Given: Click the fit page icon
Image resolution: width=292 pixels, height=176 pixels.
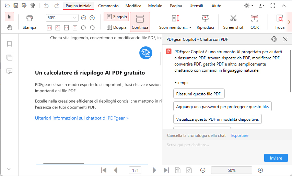Looking at the screenshot, I should (58, 28).
